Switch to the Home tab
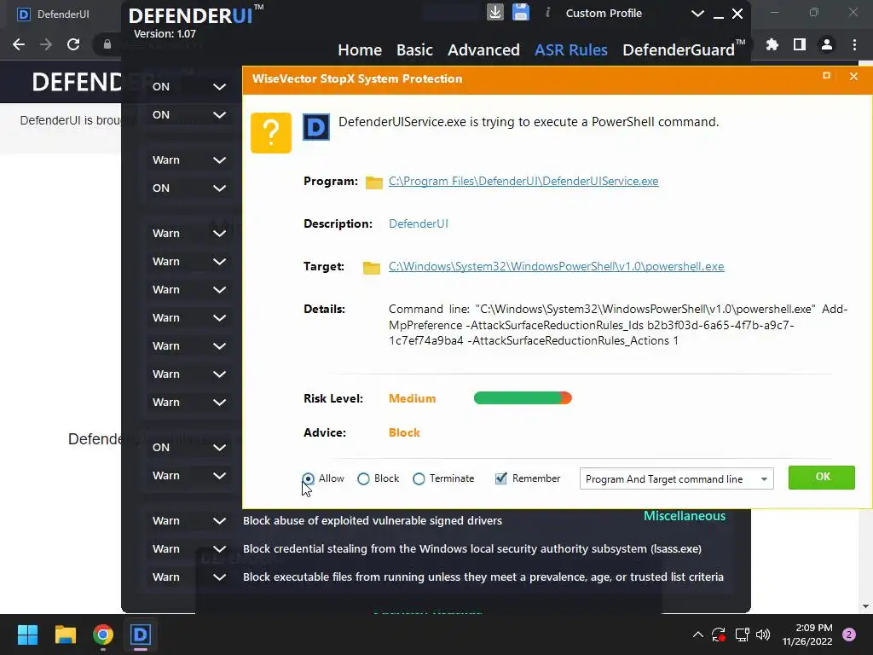873x655 pixels. click(360, 50)
